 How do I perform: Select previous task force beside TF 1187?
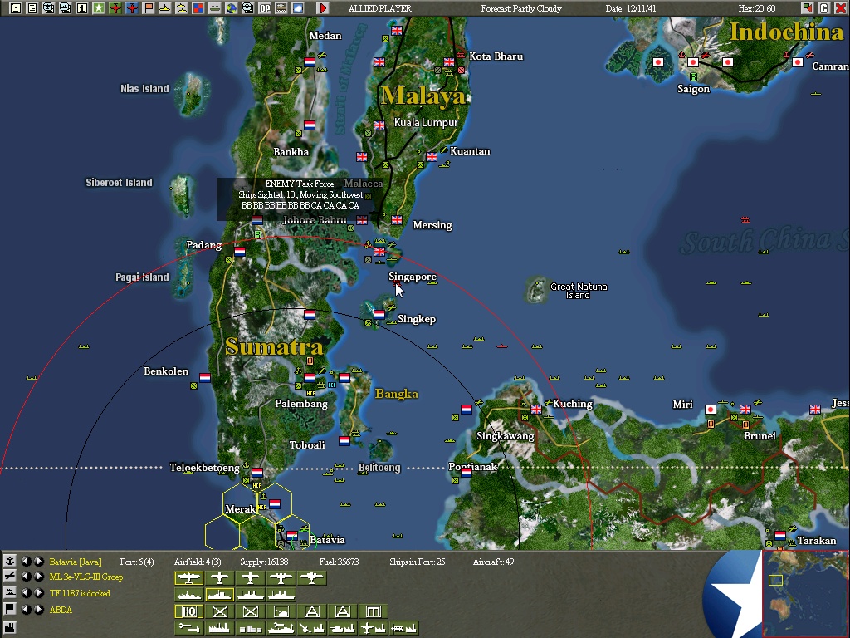pos(26,592)
